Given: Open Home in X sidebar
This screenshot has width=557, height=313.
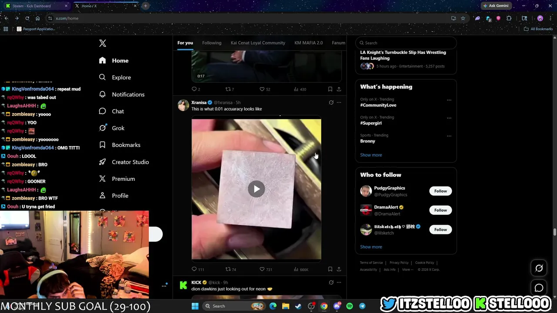Looking at the screenshot, I should point(114,60).
